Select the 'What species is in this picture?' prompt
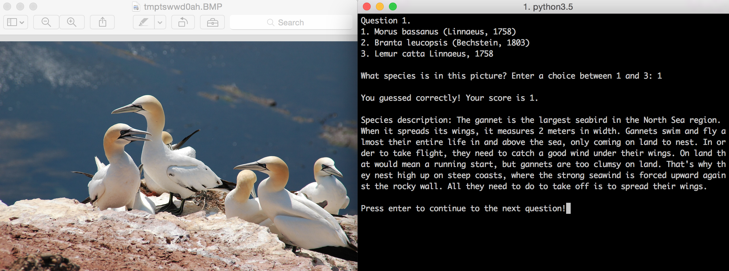 434,76
